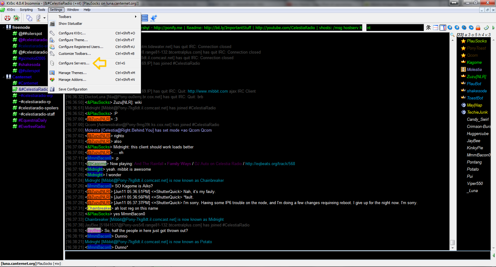Viewport: 496px width, 267px height.
Task: Select the @##silerspot channel under freenode
Action: (x=30, y=33)
